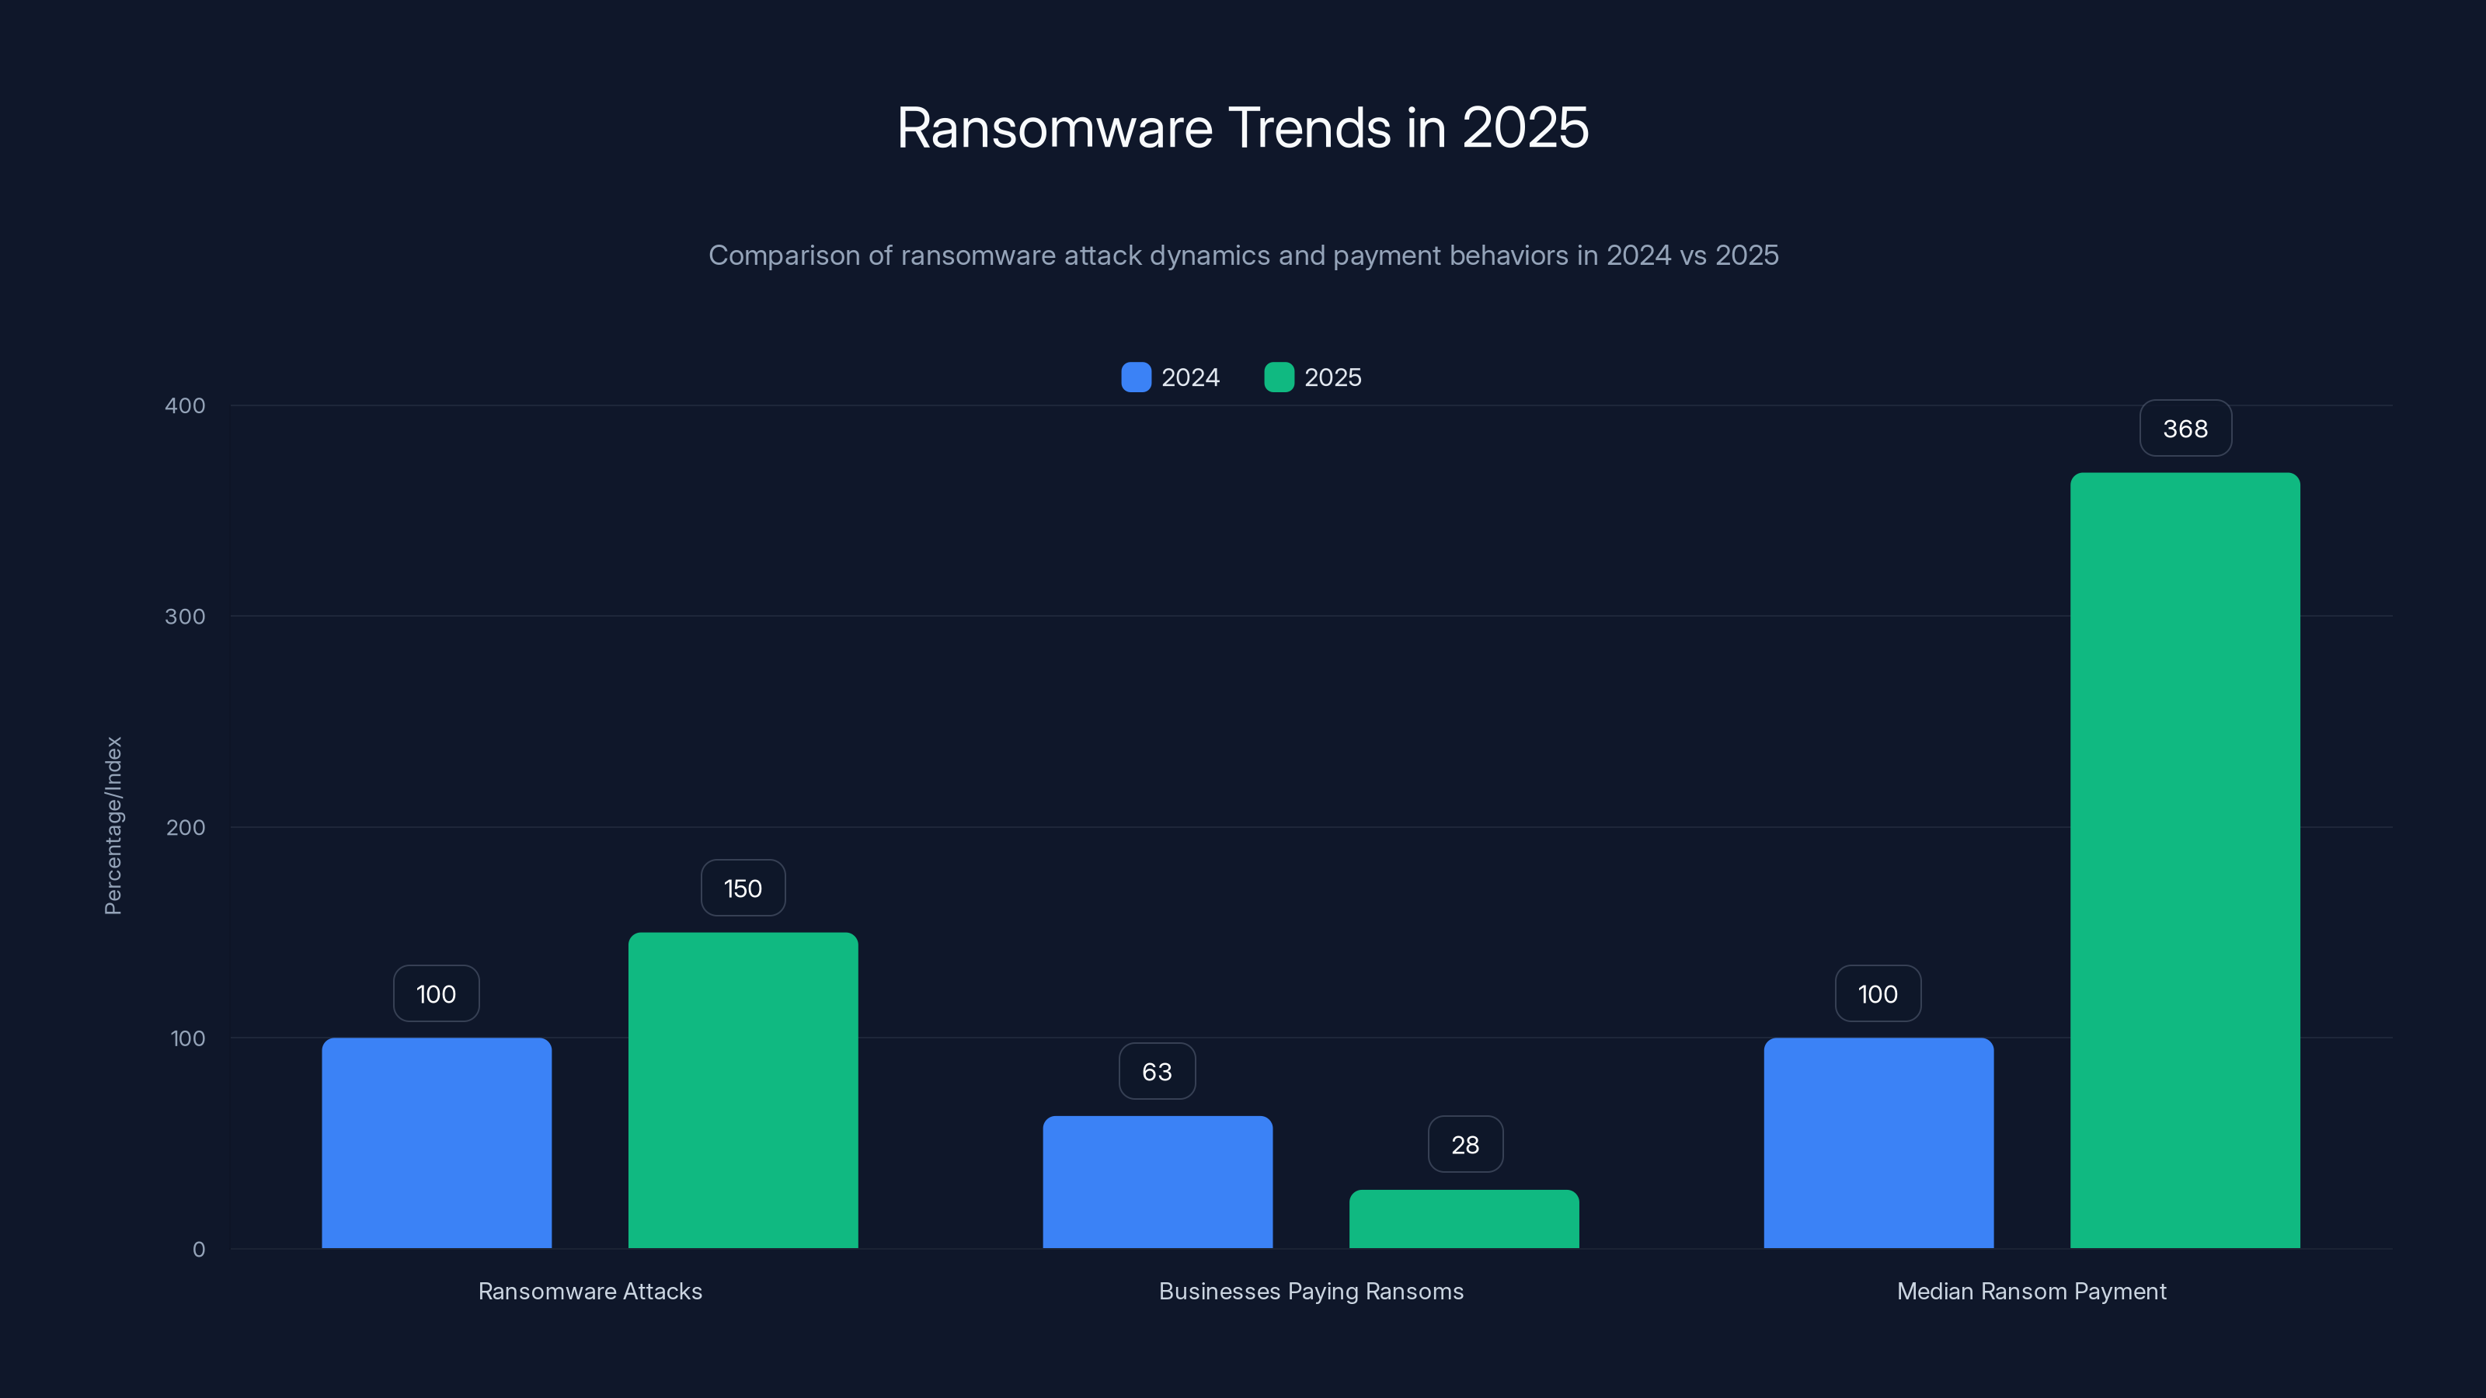Select the 28 value label on the green bar
The image size is (2486, 1398).
(x=1465, y=1144)
